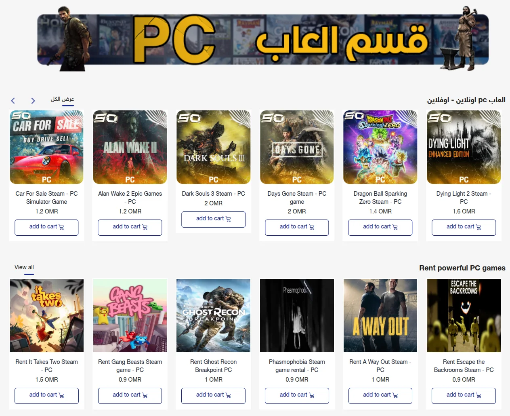
Task: Open the Arabic view all link عرض الكل
Action: tap(62, 99)
